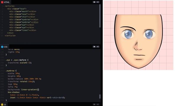Screen dimensions: 189x106
Task: Click the div class="face" line
Action: pyautogui.click(x=17, y=9)
